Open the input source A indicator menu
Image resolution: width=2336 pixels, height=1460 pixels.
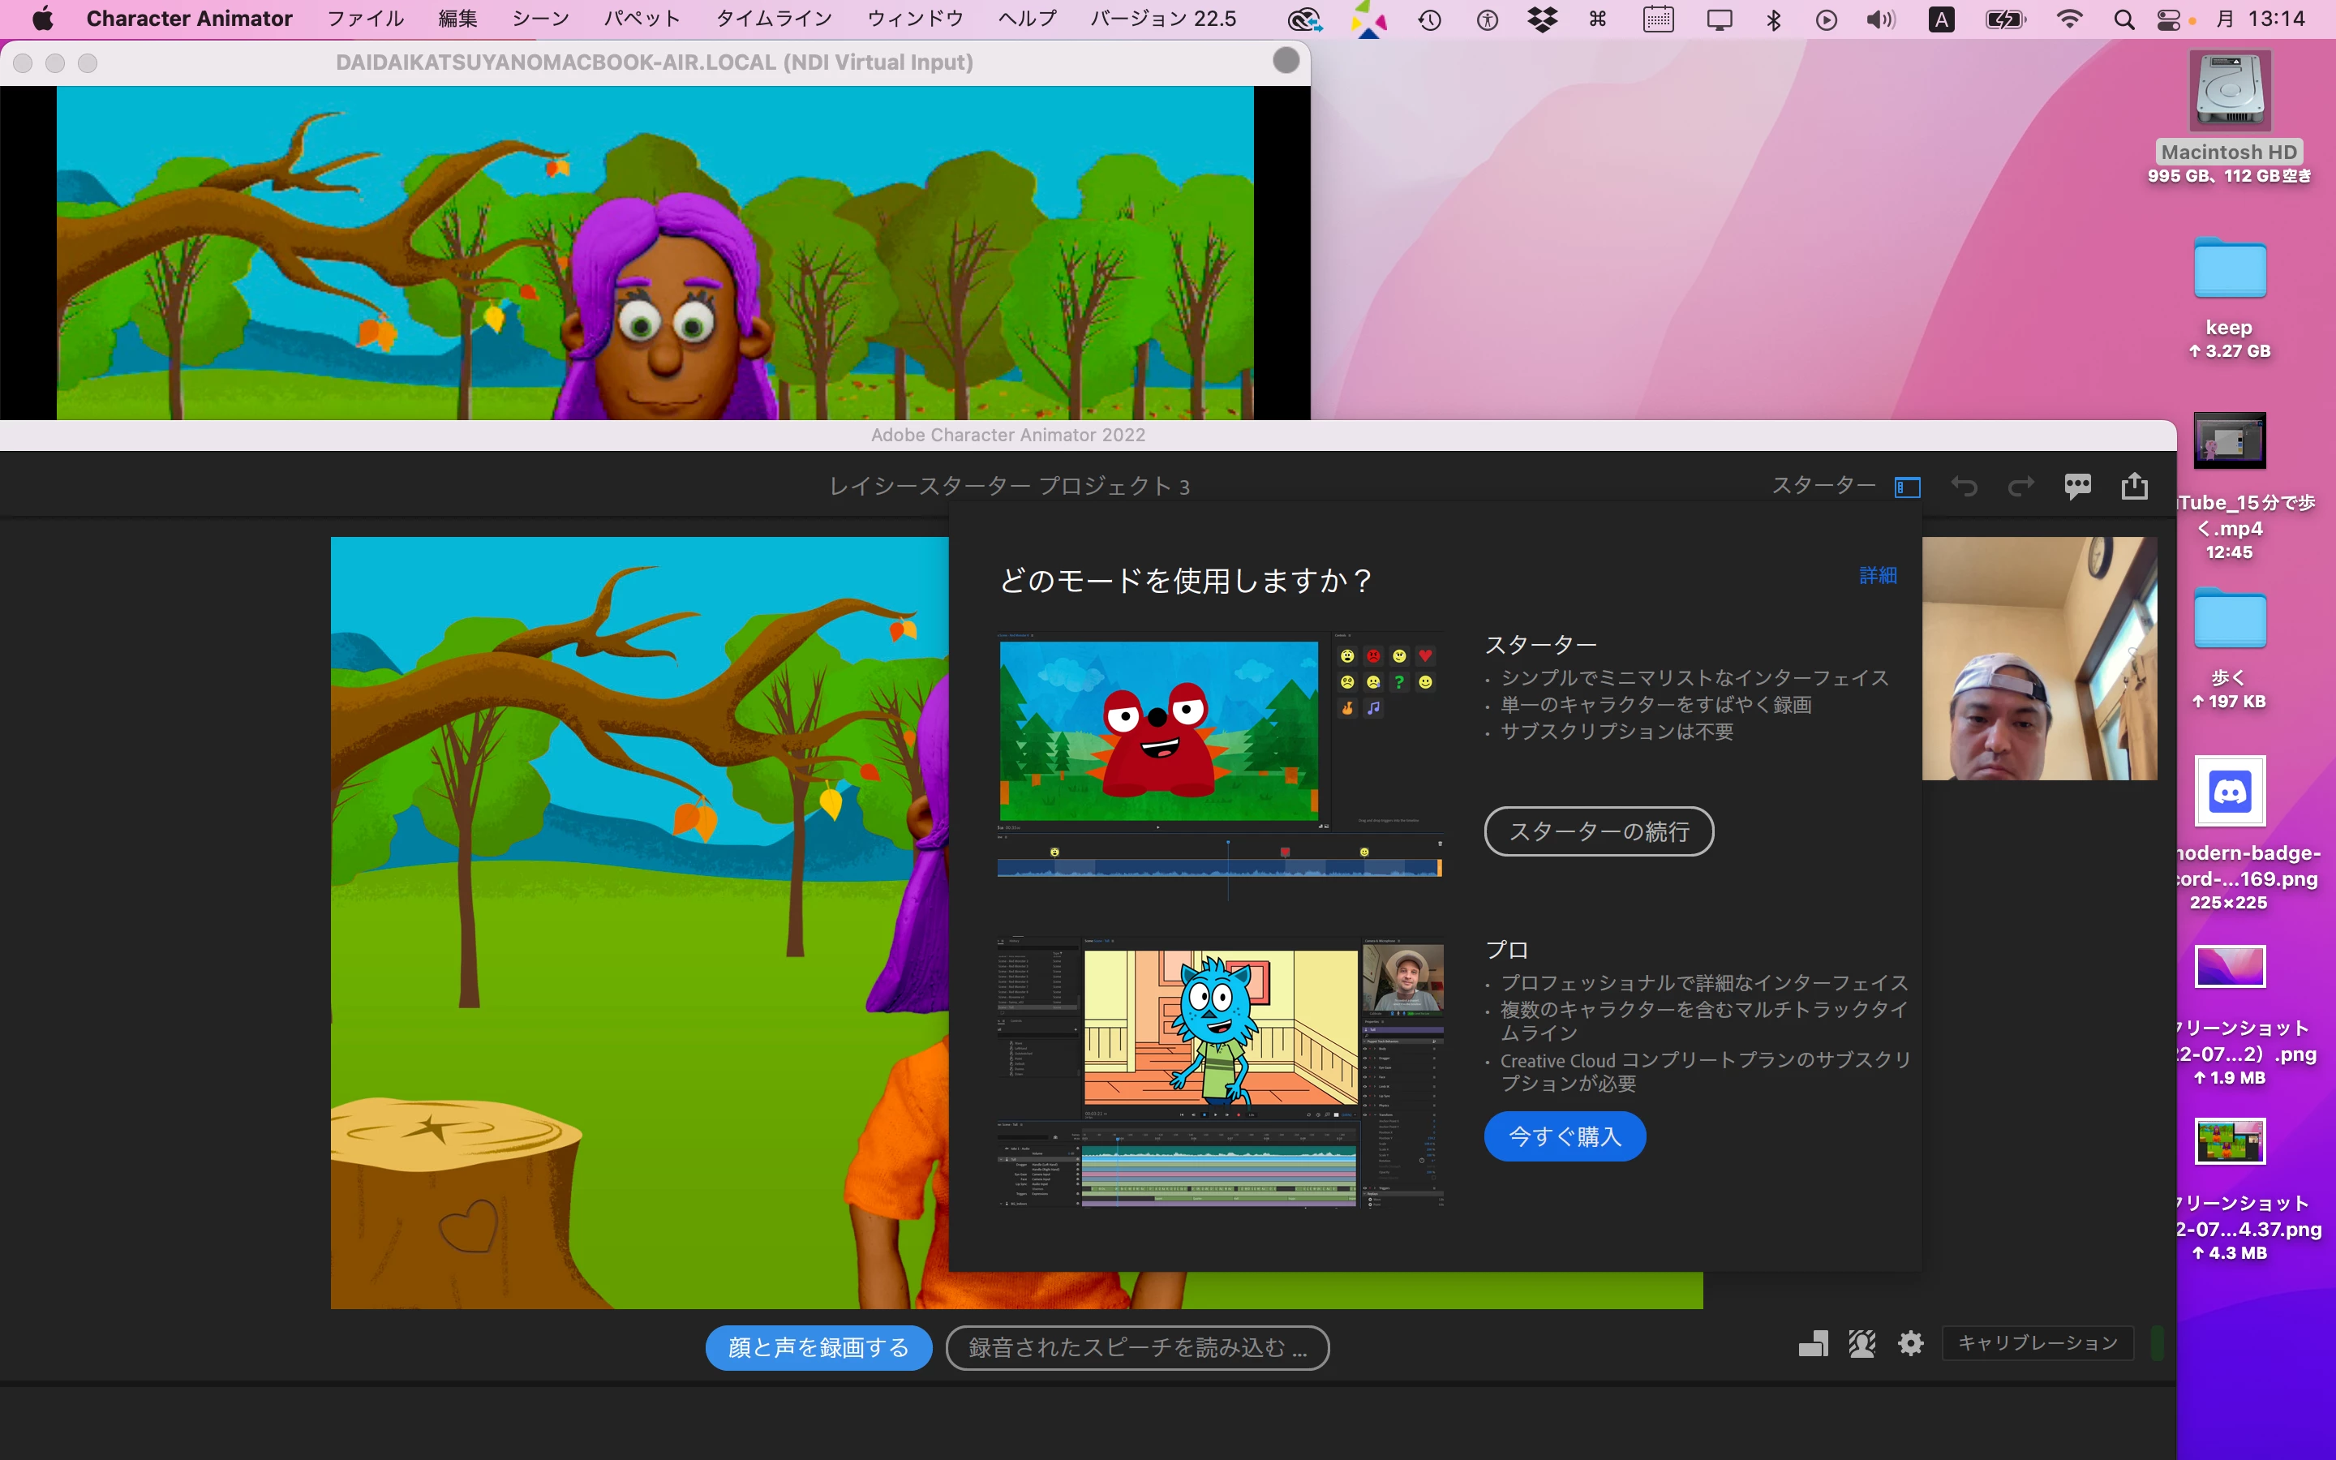point(1941,19)
